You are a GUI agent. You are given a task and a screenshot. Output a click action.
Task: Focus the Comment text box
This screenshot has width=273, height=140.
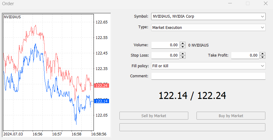pos(208,76)
